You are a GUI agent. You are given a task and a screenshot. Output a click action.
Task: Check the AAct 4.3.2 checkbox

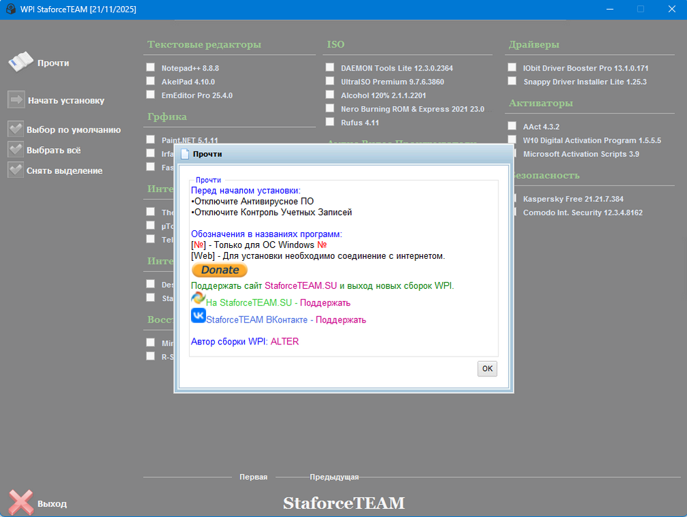[512, 126]
